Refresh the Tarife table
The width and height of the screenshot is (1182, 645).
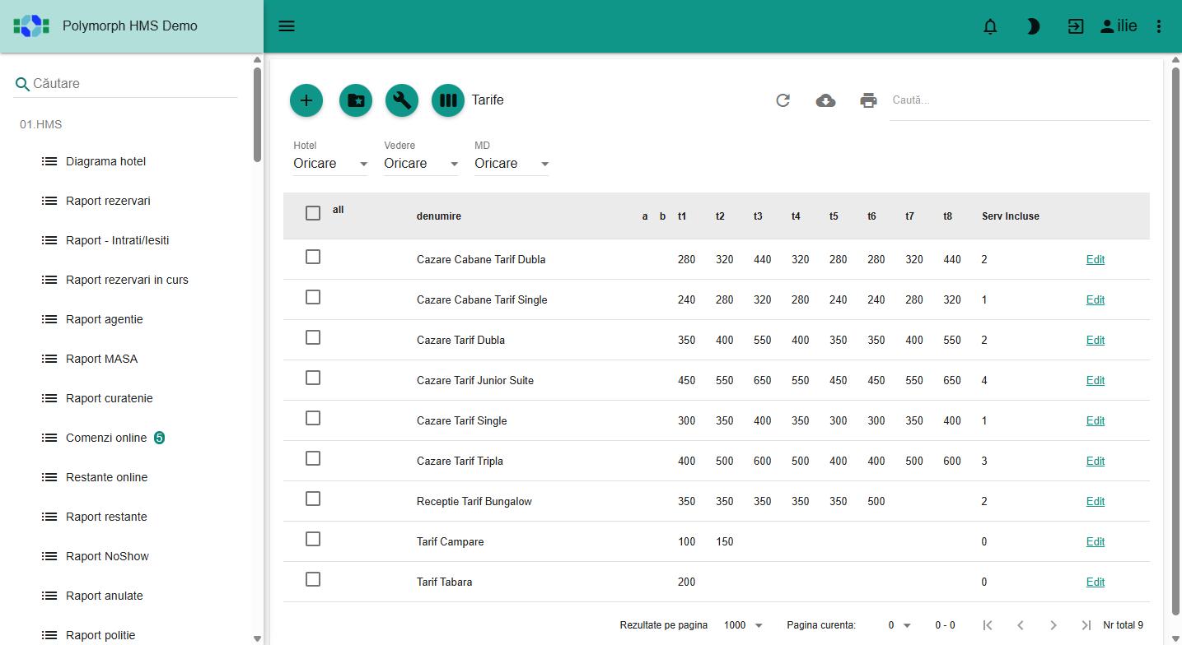[783, 100]
